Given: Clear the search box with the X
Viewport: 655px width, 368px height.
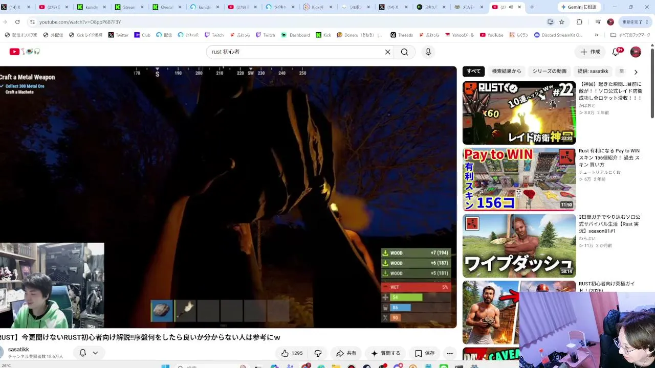Looking at the screenshot, I should pyautogui.click(x=388, y=52).
